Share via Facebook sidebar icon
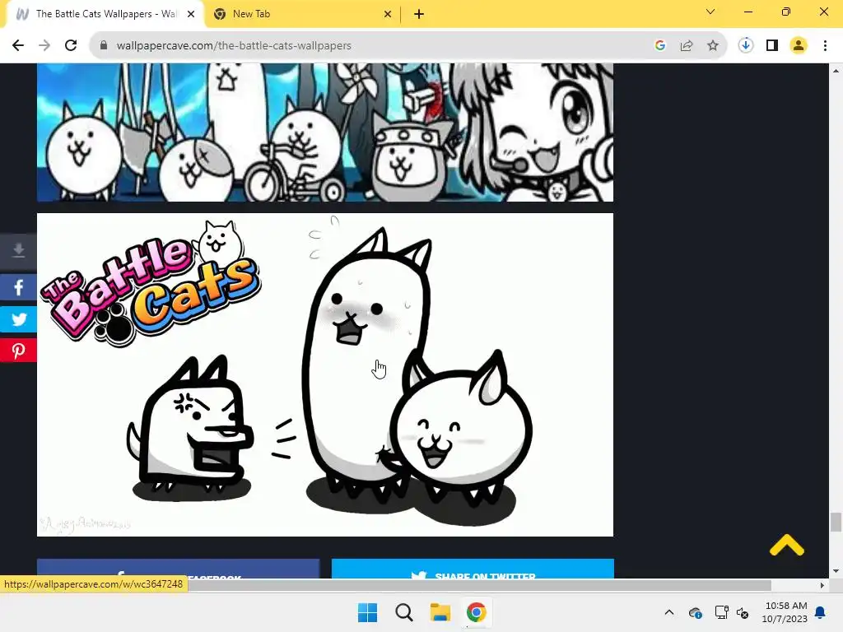The image size is (843, 632). (18, 287)
